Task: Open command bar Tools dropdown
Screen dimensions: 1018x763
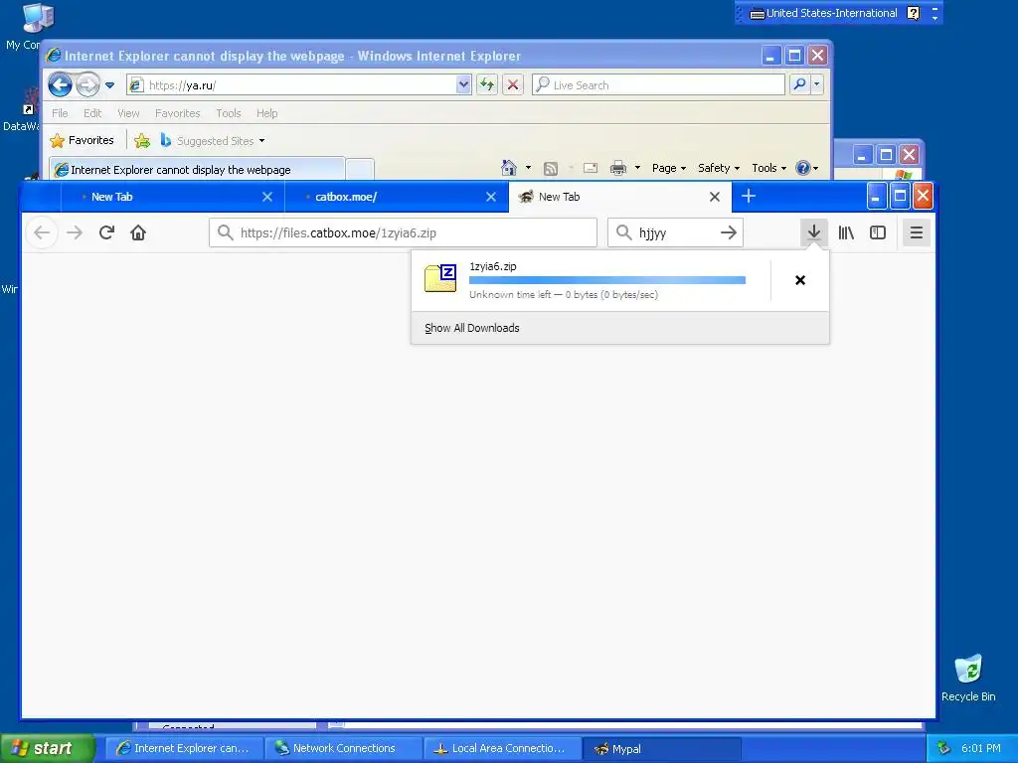Action: 768,168
